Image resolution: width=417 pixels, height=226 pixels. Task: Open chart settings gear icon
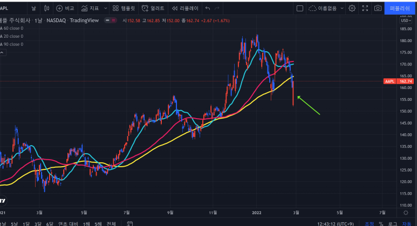click(352, 8)
